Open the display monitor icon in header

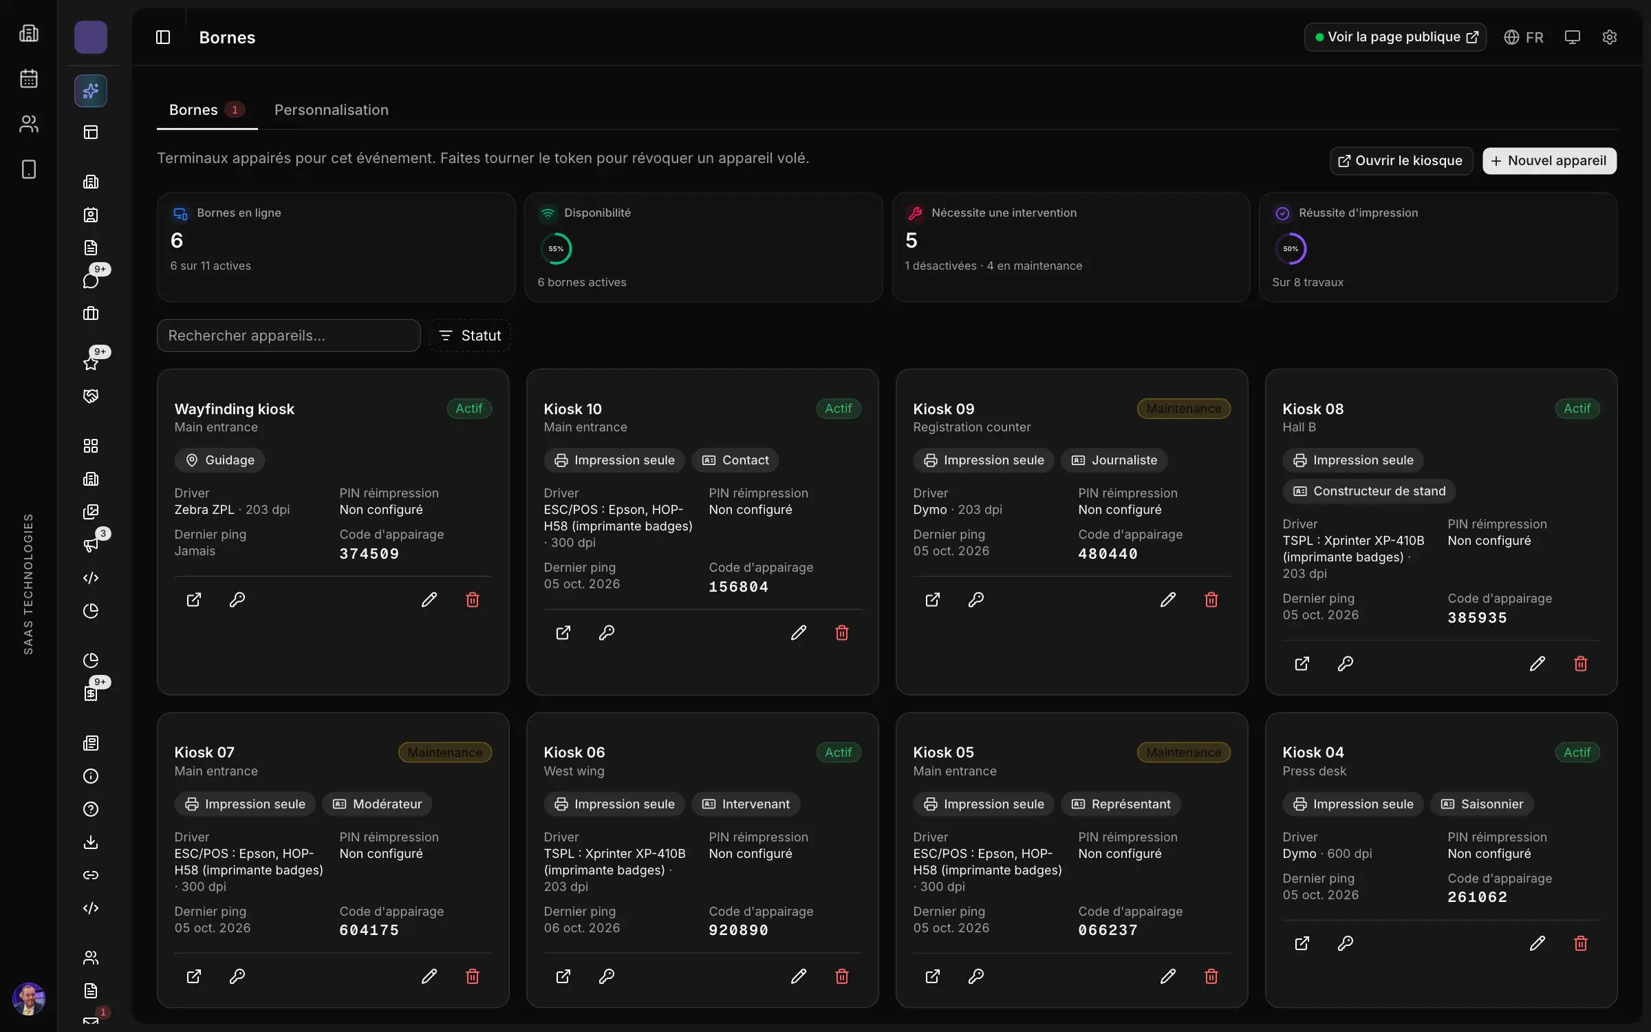tap(1572, 37)
